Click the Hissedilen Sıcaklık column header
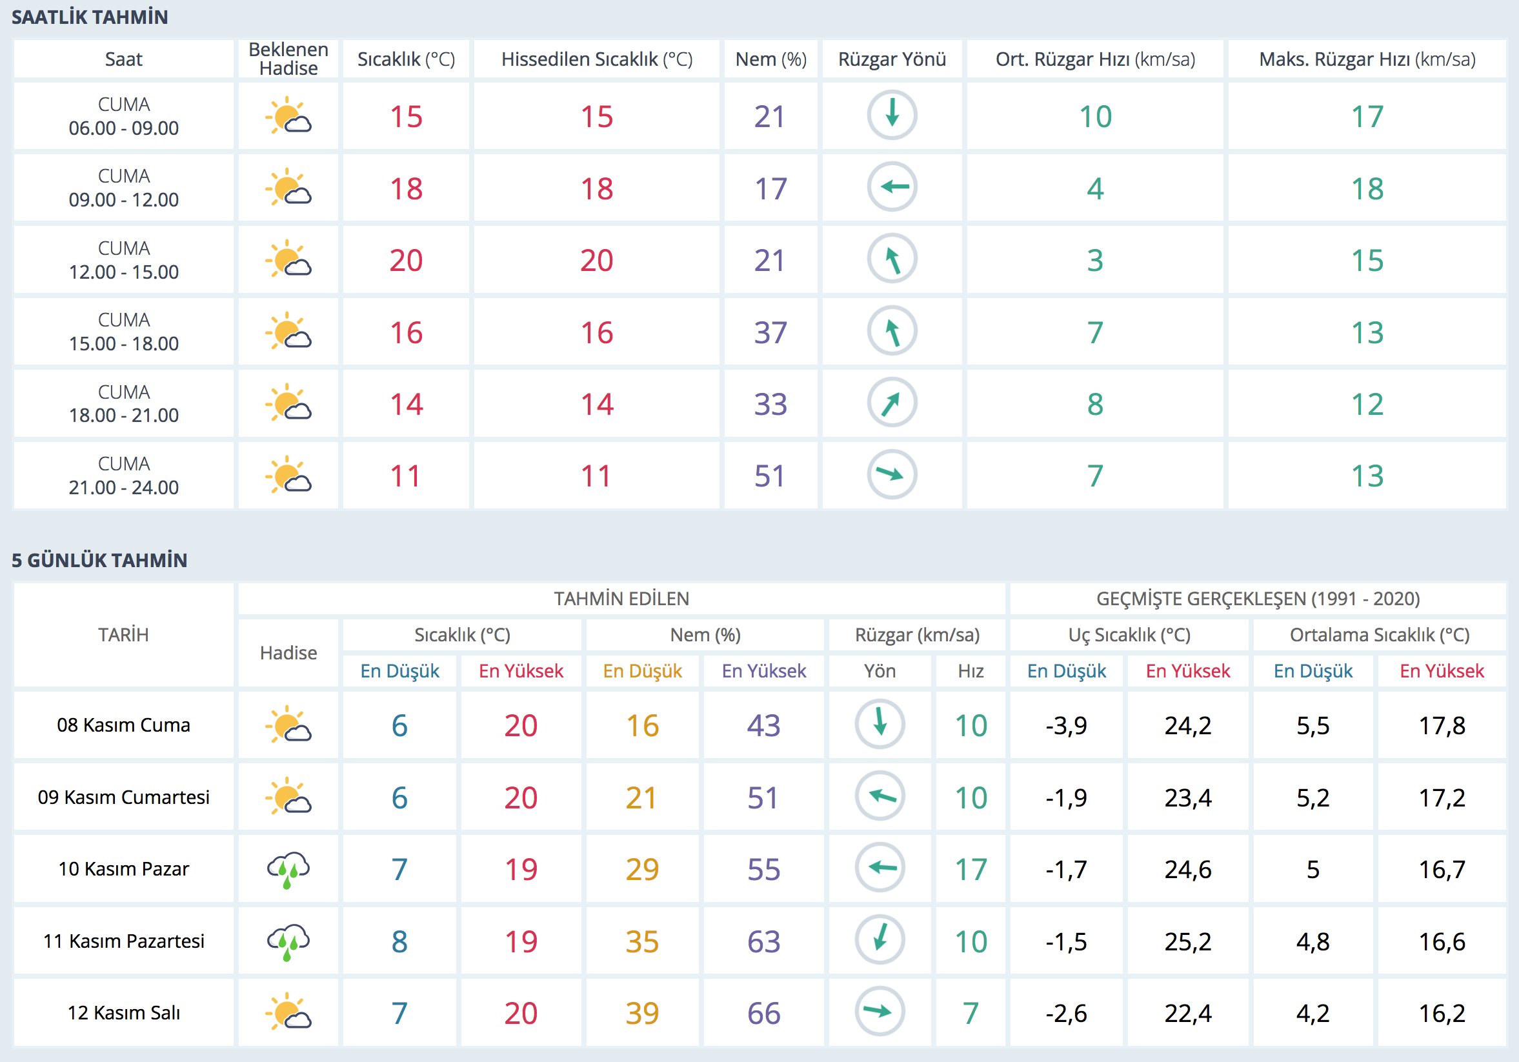Screen dimensions: 1519x1062 coord(596,59)
